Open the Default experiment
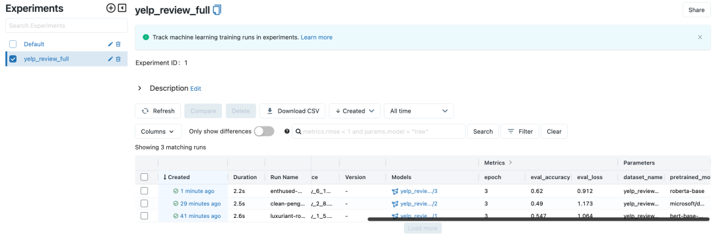The height and width of the screenshot is (239, 713). click(x=34, y=44)
